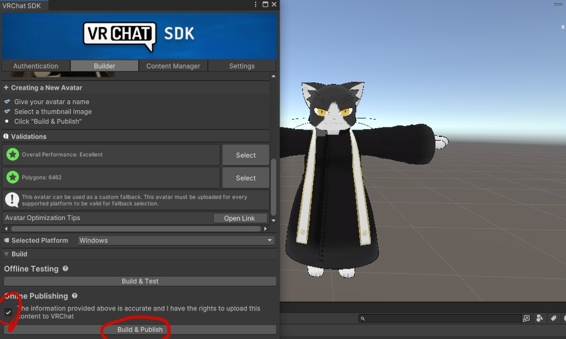The width and height of the screenshot is (566, 339).
Task: Click the 'Polygons: 6462' text
Action: pos(42,177)
